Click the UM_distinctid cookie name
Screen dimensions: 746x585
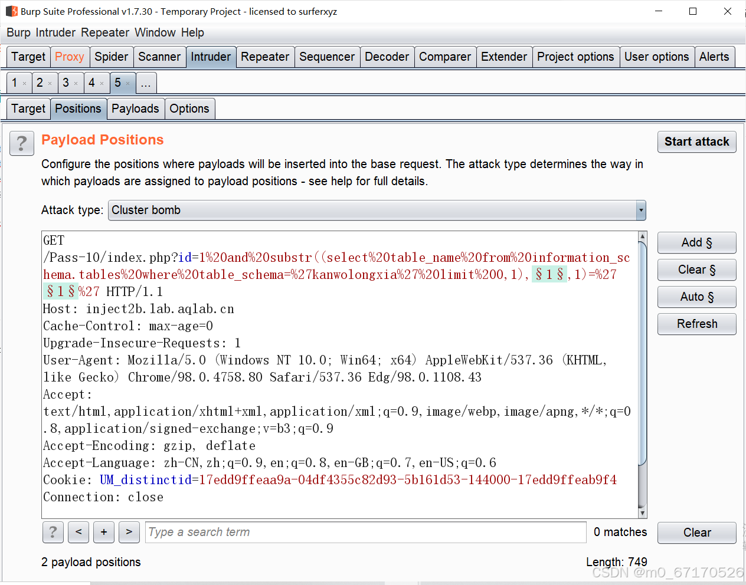pos(146,480)
